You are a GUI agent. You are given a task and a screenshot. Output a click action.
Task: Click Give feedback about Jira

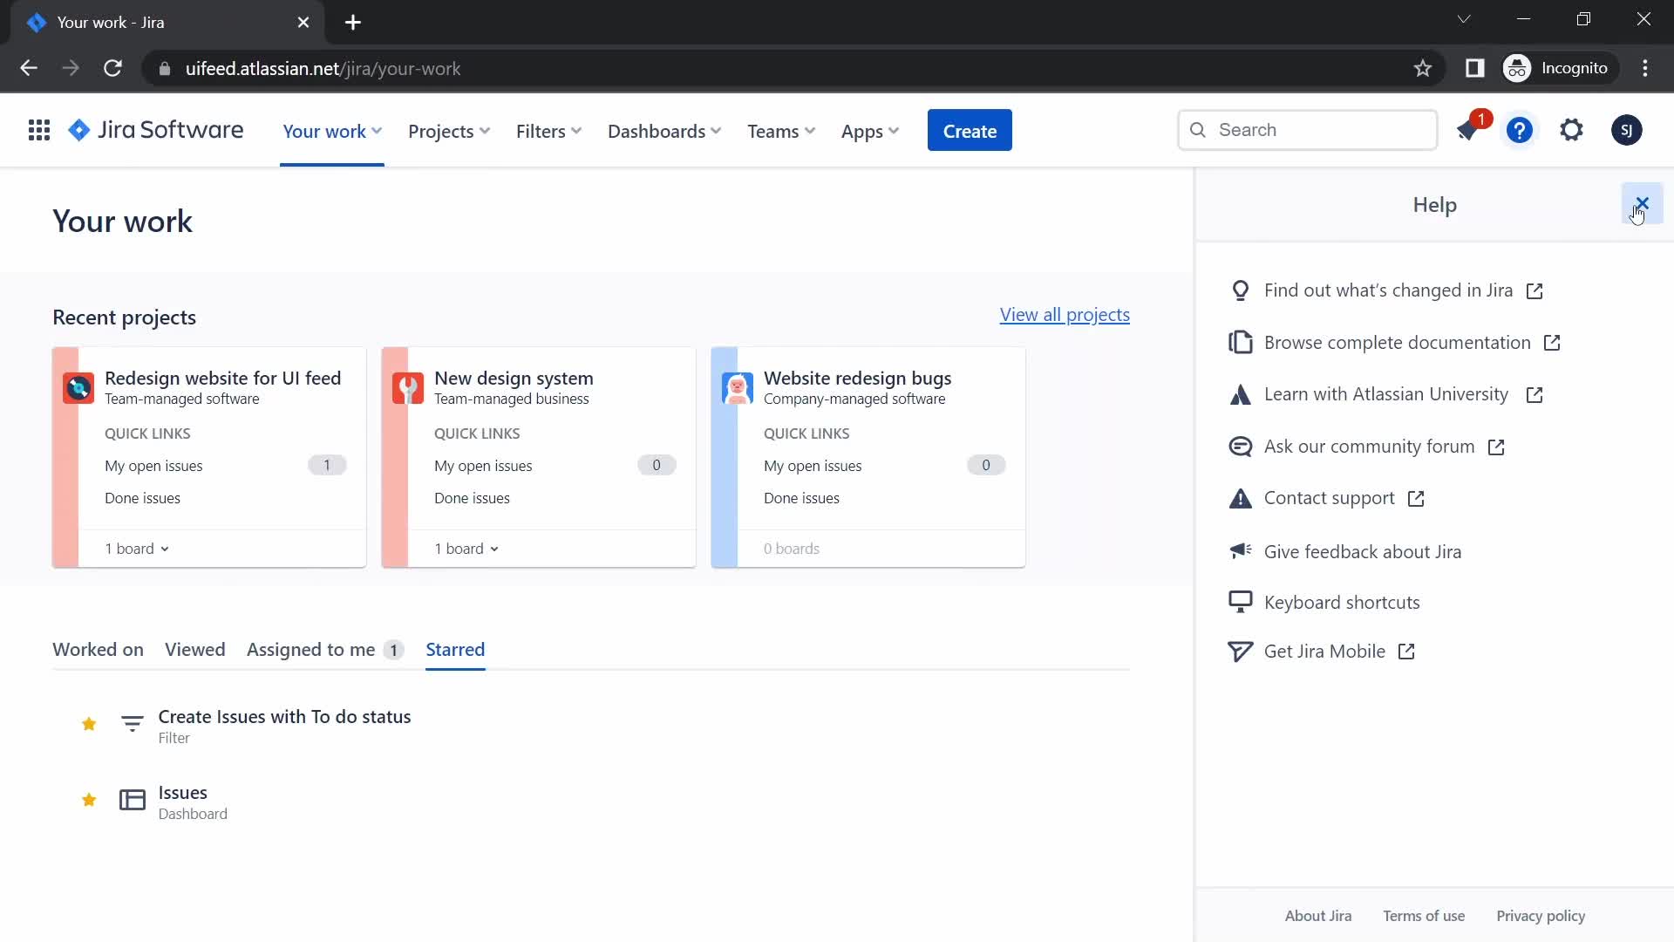(1363, 551)
